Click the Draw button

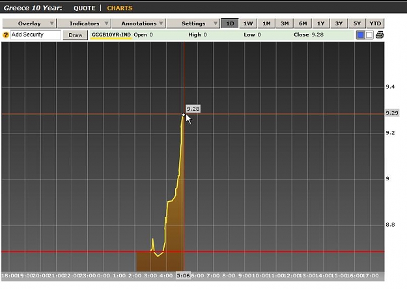click(76, 35)
